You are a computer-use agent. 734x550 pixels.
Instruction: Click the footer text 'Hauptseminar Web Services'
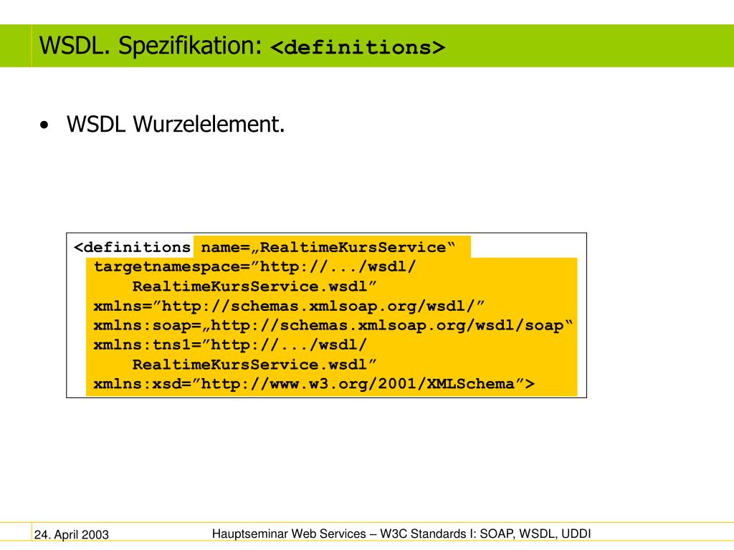tap(289, 534)
